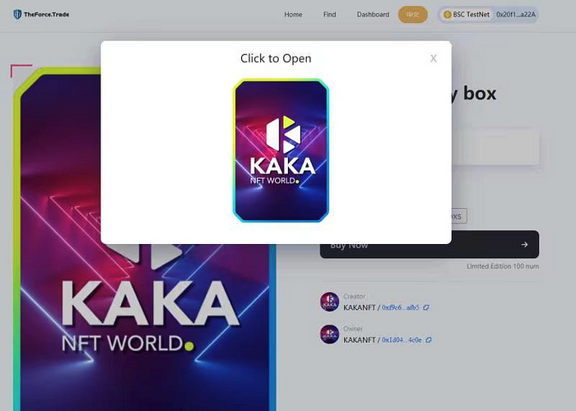Copy the owner address icon

[x=429, y=339]
